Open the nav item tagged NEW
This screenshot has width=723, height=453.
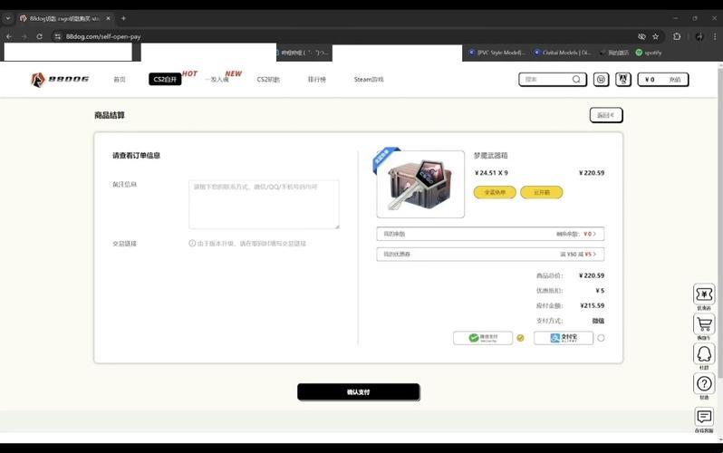pos(217,80)
